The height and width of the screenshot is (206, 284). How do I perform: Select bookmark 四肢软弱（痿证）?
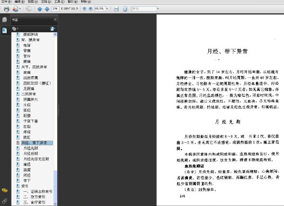tap(37, 83)
